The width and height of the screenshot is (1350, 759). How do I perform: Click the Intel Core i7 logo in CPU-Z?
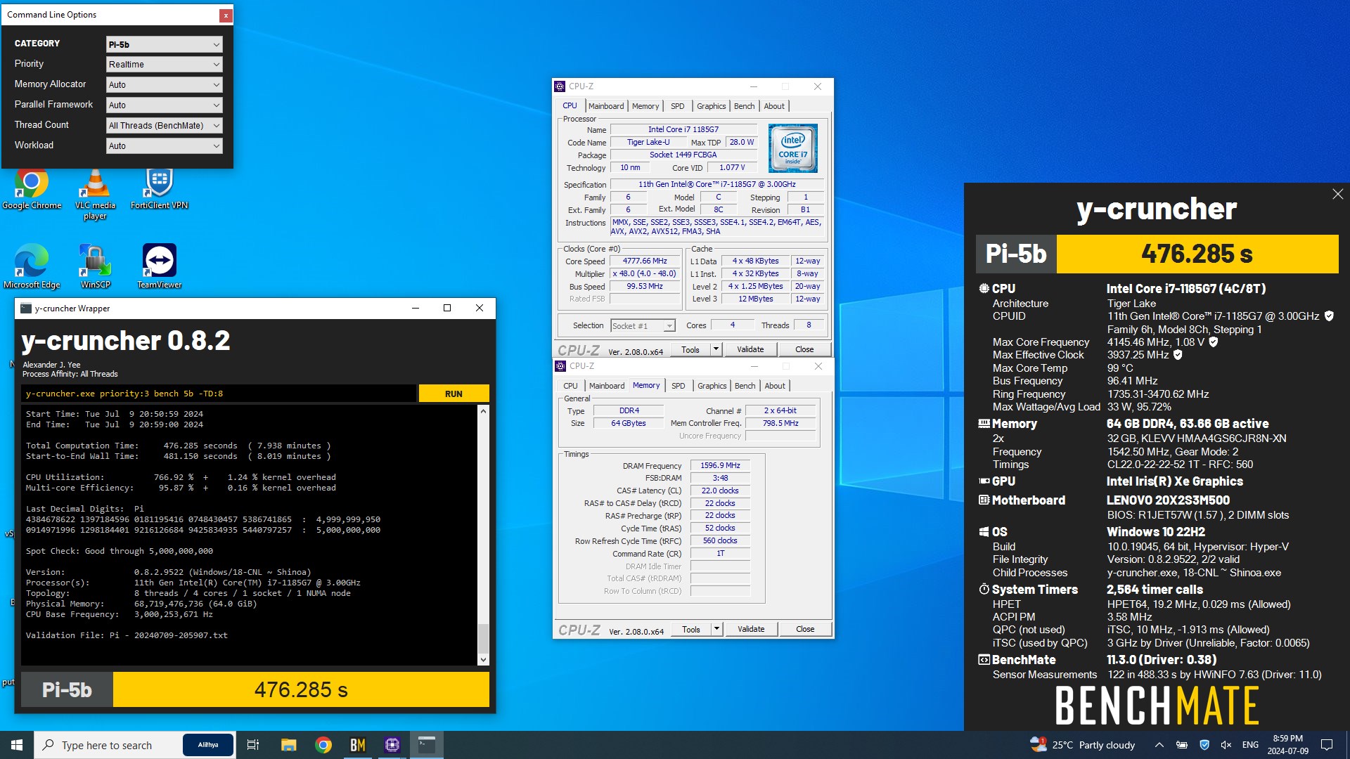[793, 148]
